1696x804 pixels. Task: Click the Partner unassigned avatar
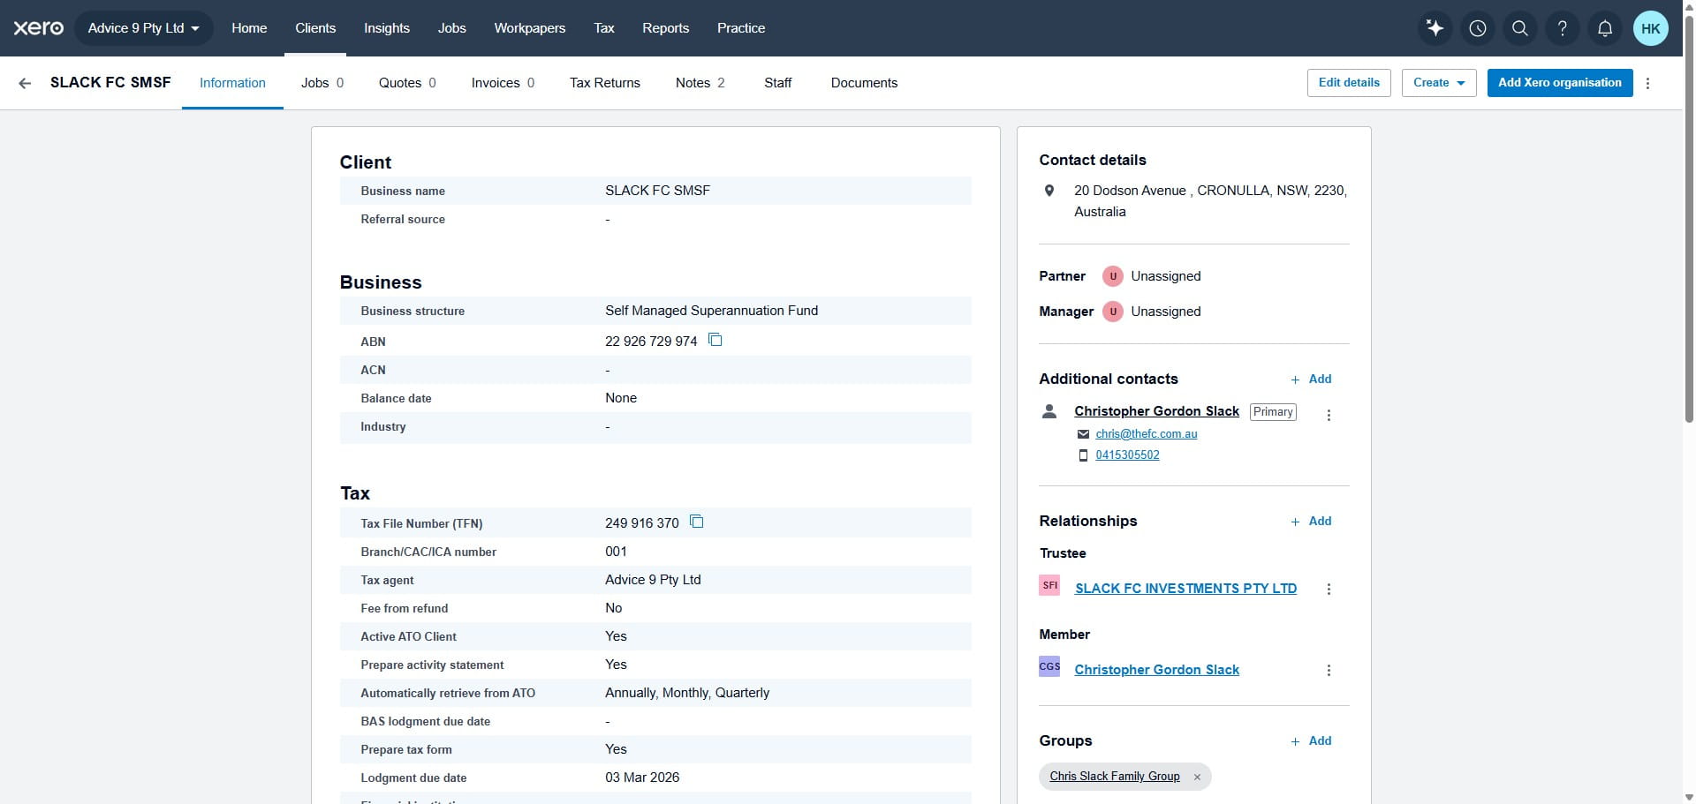click(x=1113, y=276)
